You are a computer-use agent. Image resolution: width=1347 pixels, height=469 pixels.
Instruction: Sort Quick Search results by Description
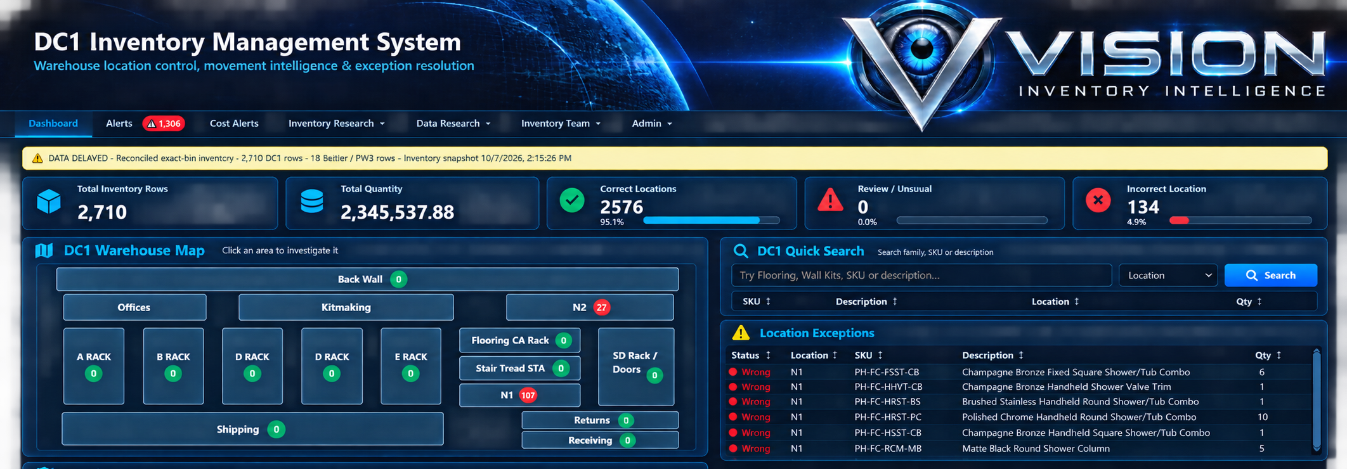point(866,302)
